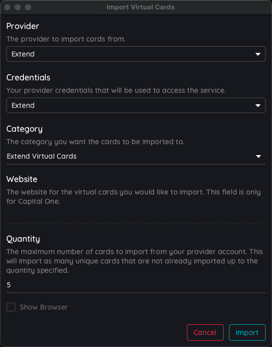272x347 pixels.
Task: Click the Website section heading
Action: coord(22,179)
